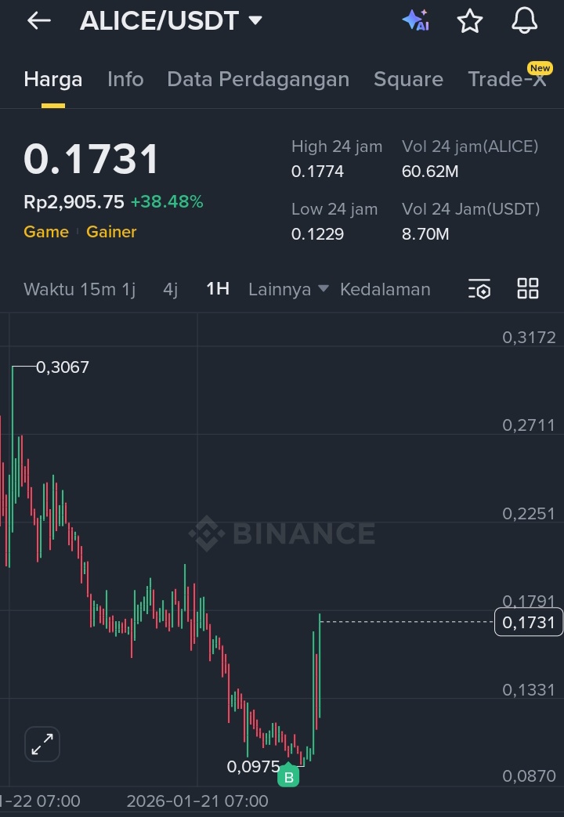
Task: Tap the +38.48% change value
Action: pyautogui.click(x=167, y=202)
